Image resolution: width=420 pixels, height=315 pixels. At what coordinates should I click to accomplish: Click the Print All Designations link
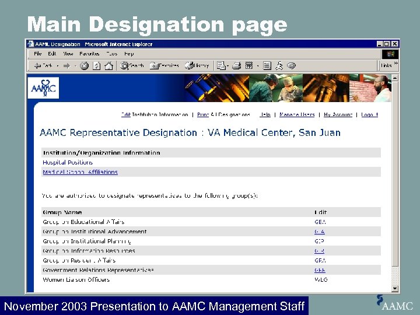click(x=223, y=115)
